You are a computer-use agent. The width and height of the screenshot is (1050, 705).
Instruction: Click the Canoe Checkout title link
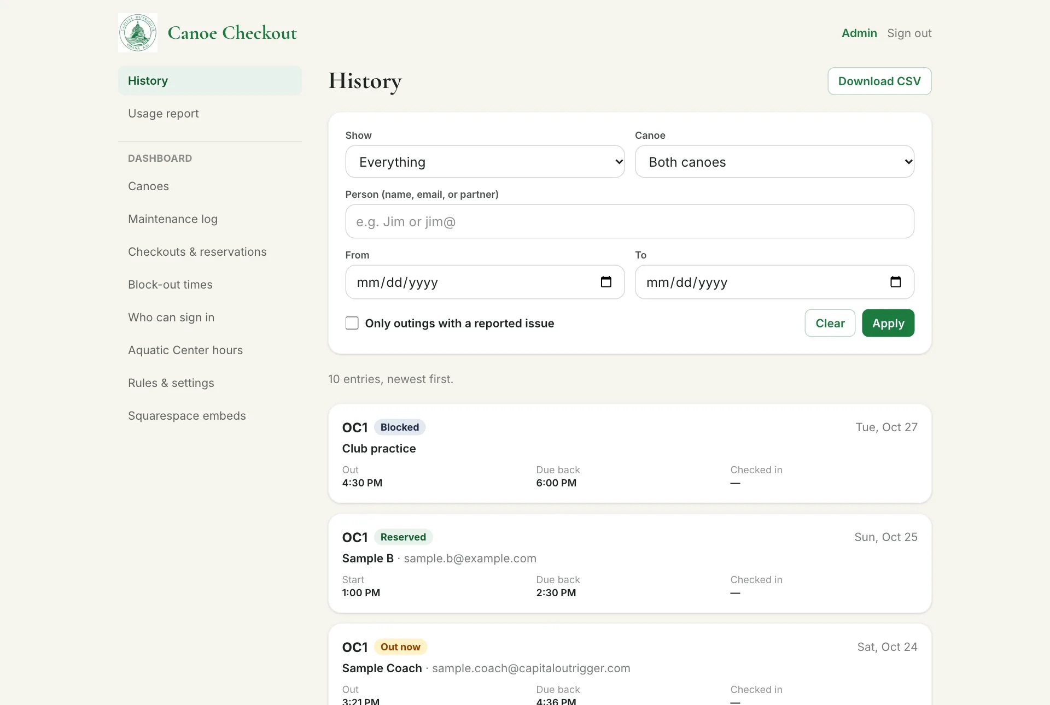click(232, 33)
